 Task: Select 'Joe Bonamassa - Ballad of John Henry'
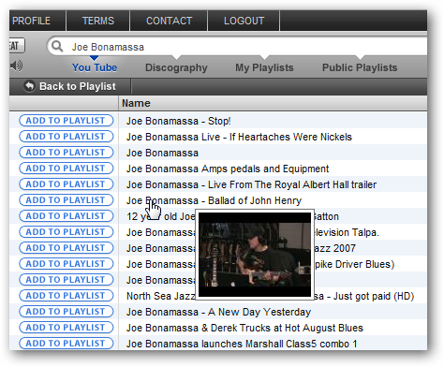pos(214,200)
